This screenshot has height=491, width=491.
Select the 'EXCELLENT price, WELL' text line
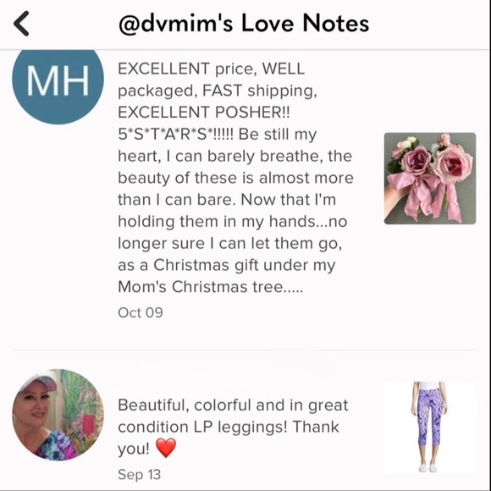coord(212,69)
